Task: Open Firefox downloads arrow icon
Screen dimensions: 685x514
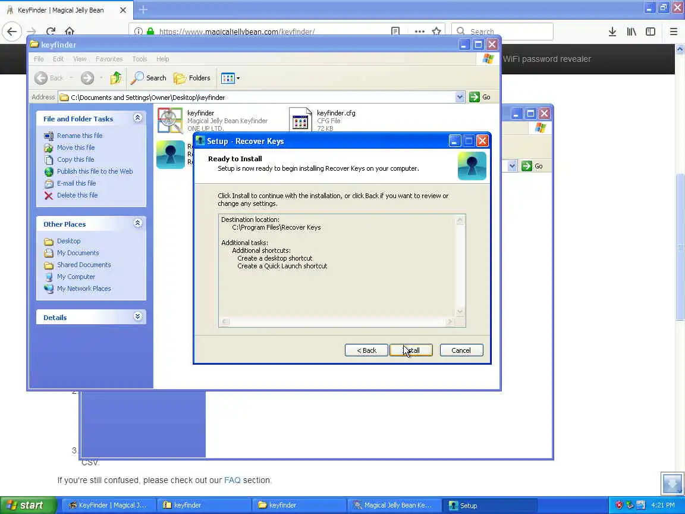Action: click(612, 32)
